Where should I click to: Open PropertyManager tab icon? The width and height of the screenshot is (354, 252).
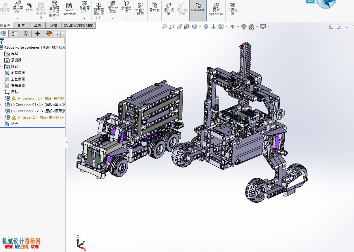14,34
